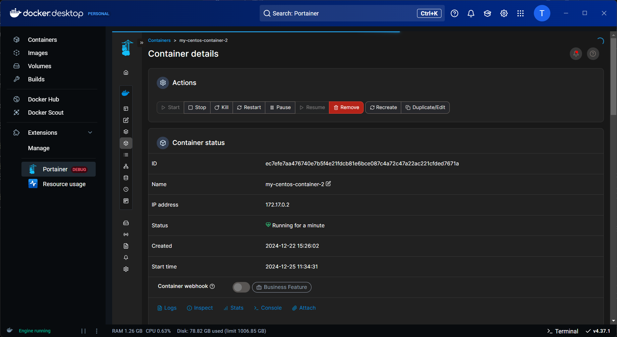Open the container Stats link
Viewport: 617px width, 337px height.
(x=234, y=308)
